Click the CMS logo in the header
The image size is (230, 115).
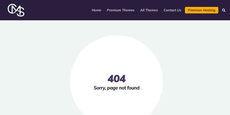coord(16,10)
